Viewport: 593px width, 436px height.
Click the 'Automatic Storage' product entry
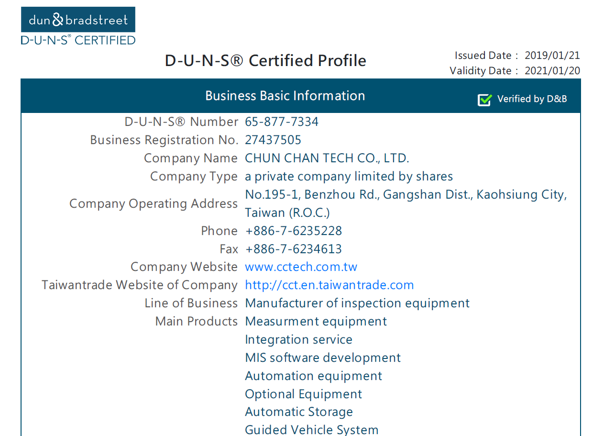(x=299, y=412)
